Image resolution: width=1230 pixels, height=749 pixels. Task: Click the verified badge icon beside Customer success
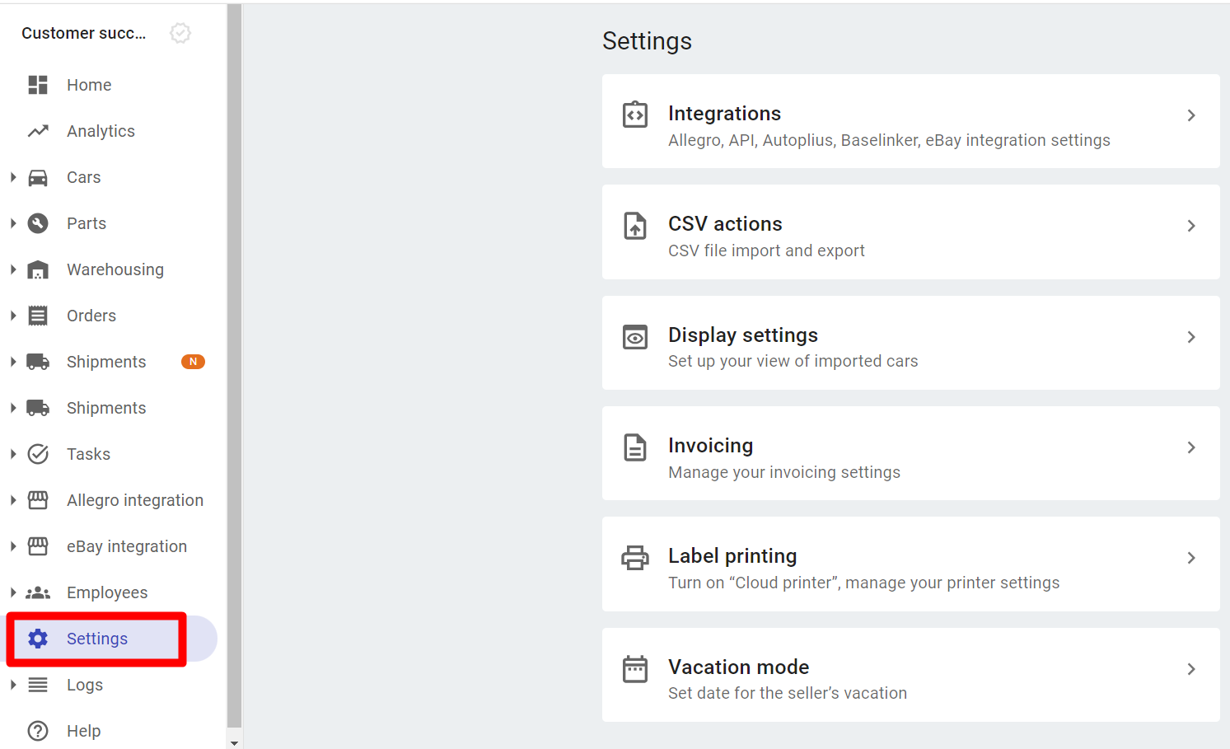180,33
